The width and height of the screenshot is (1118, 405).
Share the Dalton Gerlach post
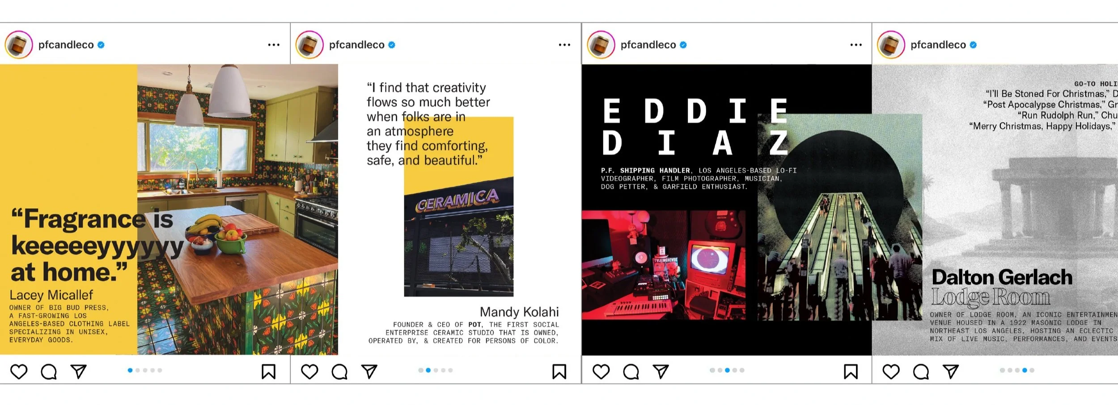[x=951, y=372]
